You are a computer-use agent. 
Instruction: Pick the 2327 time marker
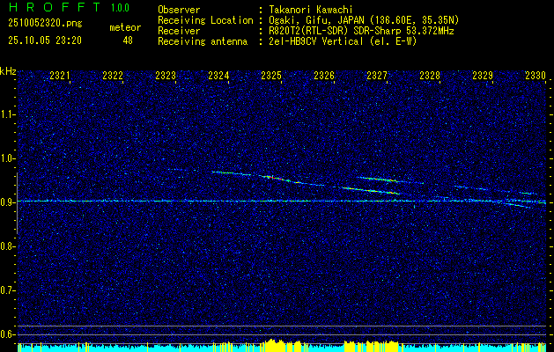[377, 77]
